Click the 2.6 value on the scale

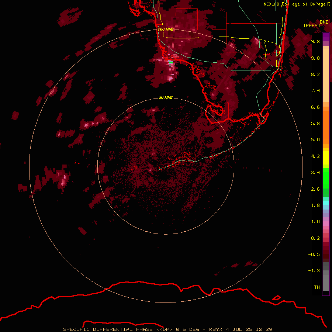coord(315,189)
